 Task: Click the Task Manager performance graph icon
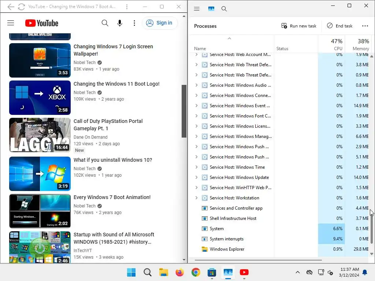211,9
